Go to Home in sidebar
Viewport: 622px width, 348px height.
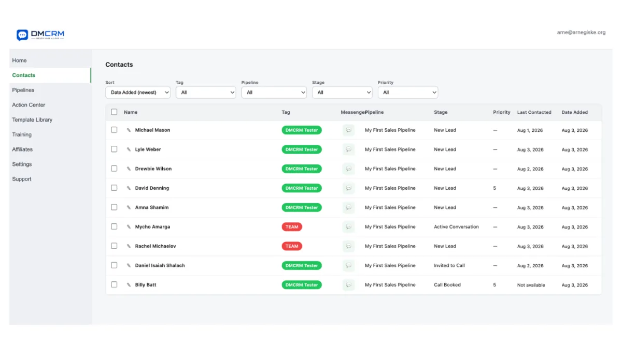point(50,60)
